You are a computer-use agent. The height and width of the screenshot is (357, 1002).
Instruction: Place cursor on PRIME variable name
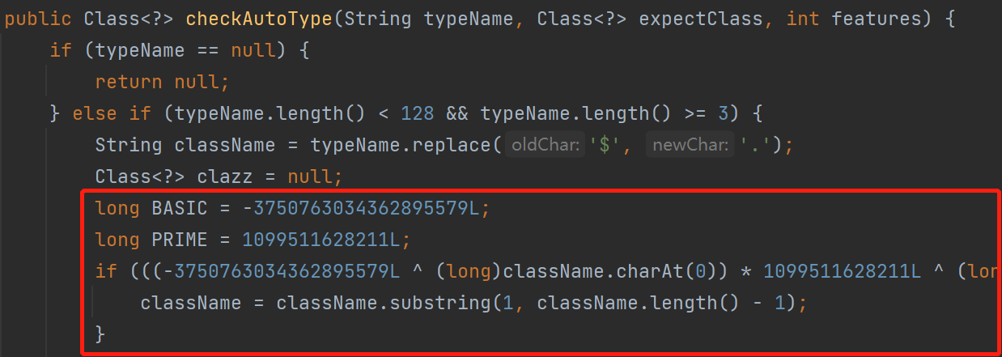pos(180,240)
